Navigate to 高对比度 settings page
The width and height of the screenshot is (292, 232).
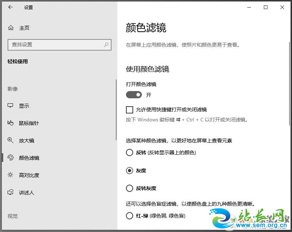point(29,175)
